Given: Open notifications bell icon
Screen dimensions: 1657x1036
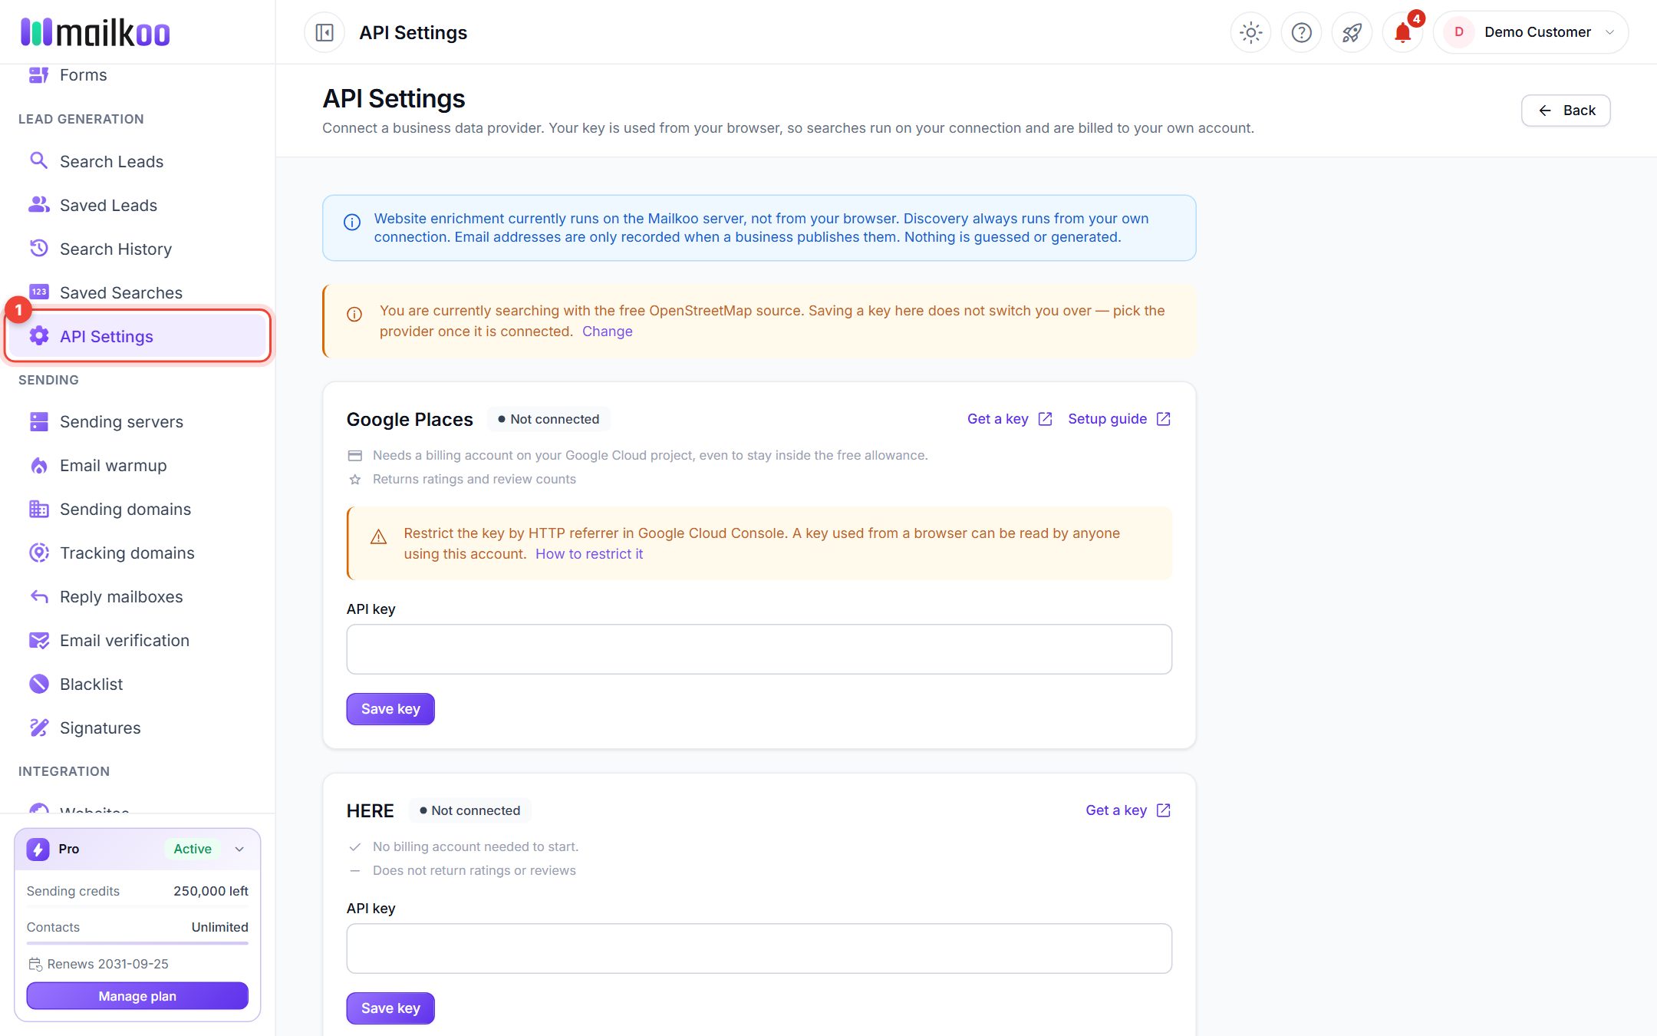Looking at the screenshot, I should point(1402,32).
